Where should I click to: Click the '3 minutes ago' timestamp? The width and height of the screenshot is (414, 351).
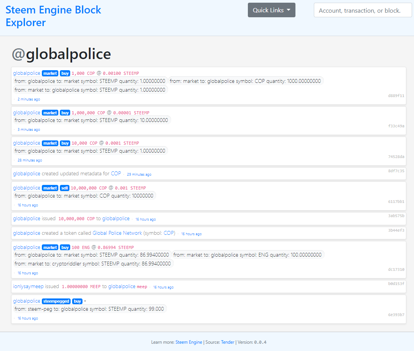(x=29, y=130)
